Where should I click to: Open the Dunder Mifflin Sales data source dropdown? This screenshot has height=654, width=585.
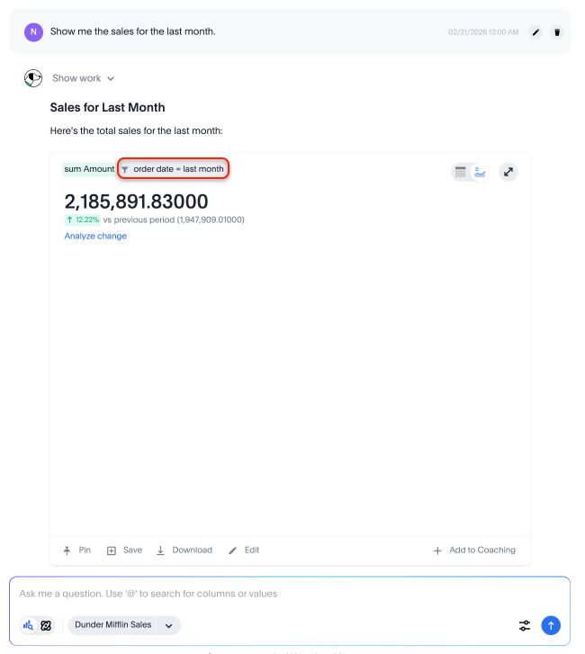pos(168,625)
